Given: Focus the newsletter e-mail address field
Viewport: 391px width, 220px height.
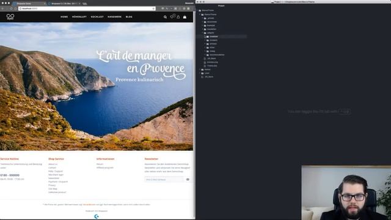Looking at the screenshot, I should [164, 180].
